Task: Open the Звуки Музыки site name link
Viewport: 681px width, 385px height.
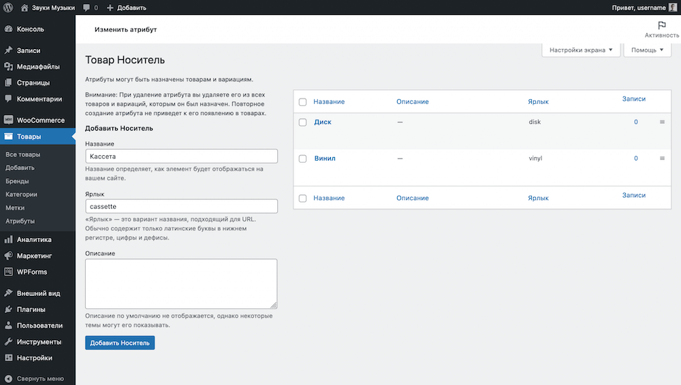Action: tap(53, 7)
